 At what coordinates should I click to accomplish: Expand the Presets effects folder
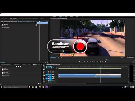(x=1, y=68)
